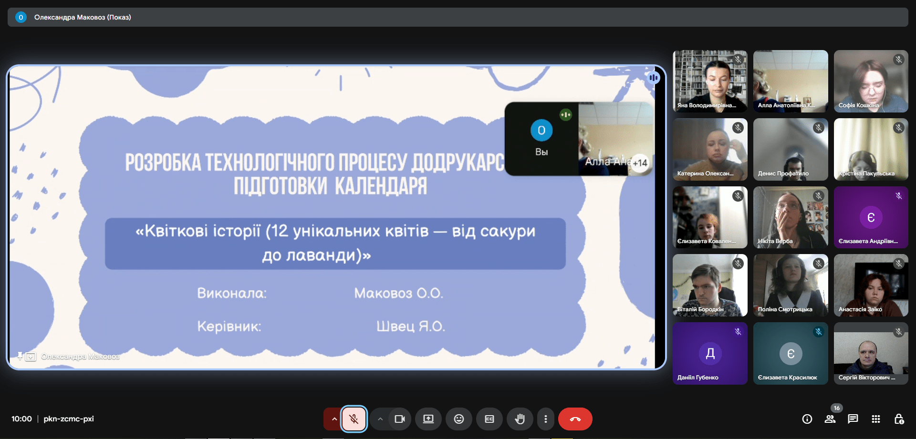The height and width of the screenshot is (439, 916).
Task: Unmute the microphone button
Action: [x=354, y=419]
